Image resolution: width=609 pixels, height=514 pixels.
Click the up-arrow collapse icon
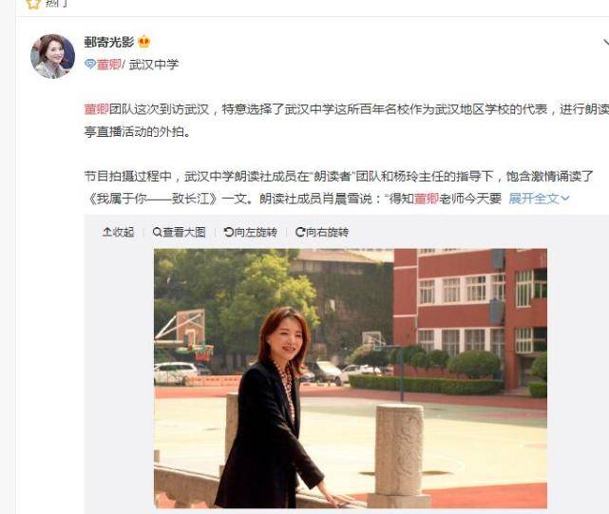pyautogui.click(x=106, y=232)
